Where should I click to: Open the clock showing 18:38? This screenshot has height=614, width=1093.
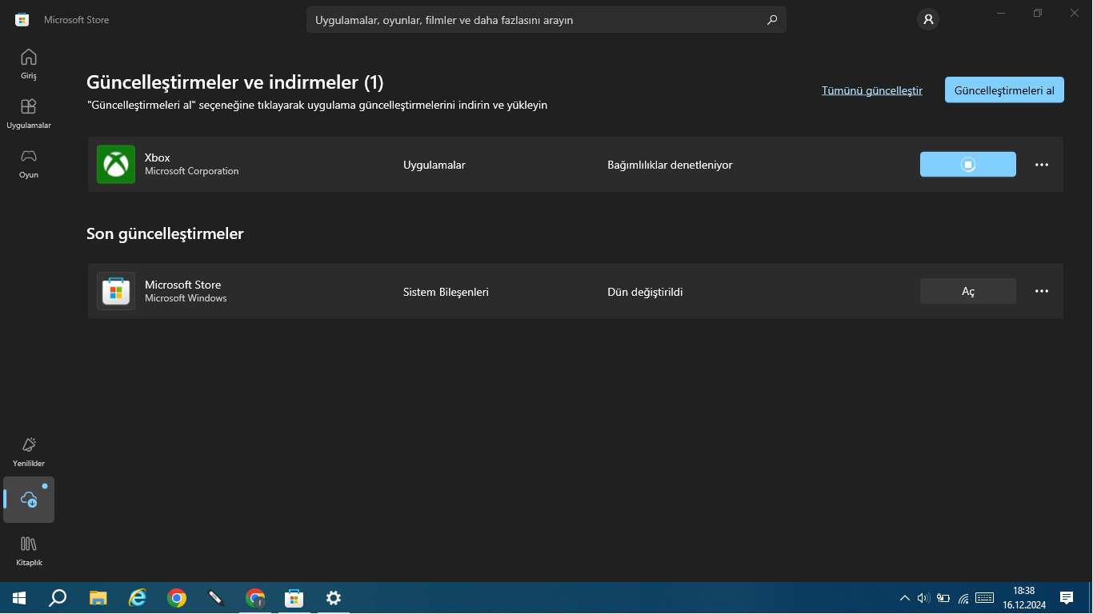[1024, 598]
